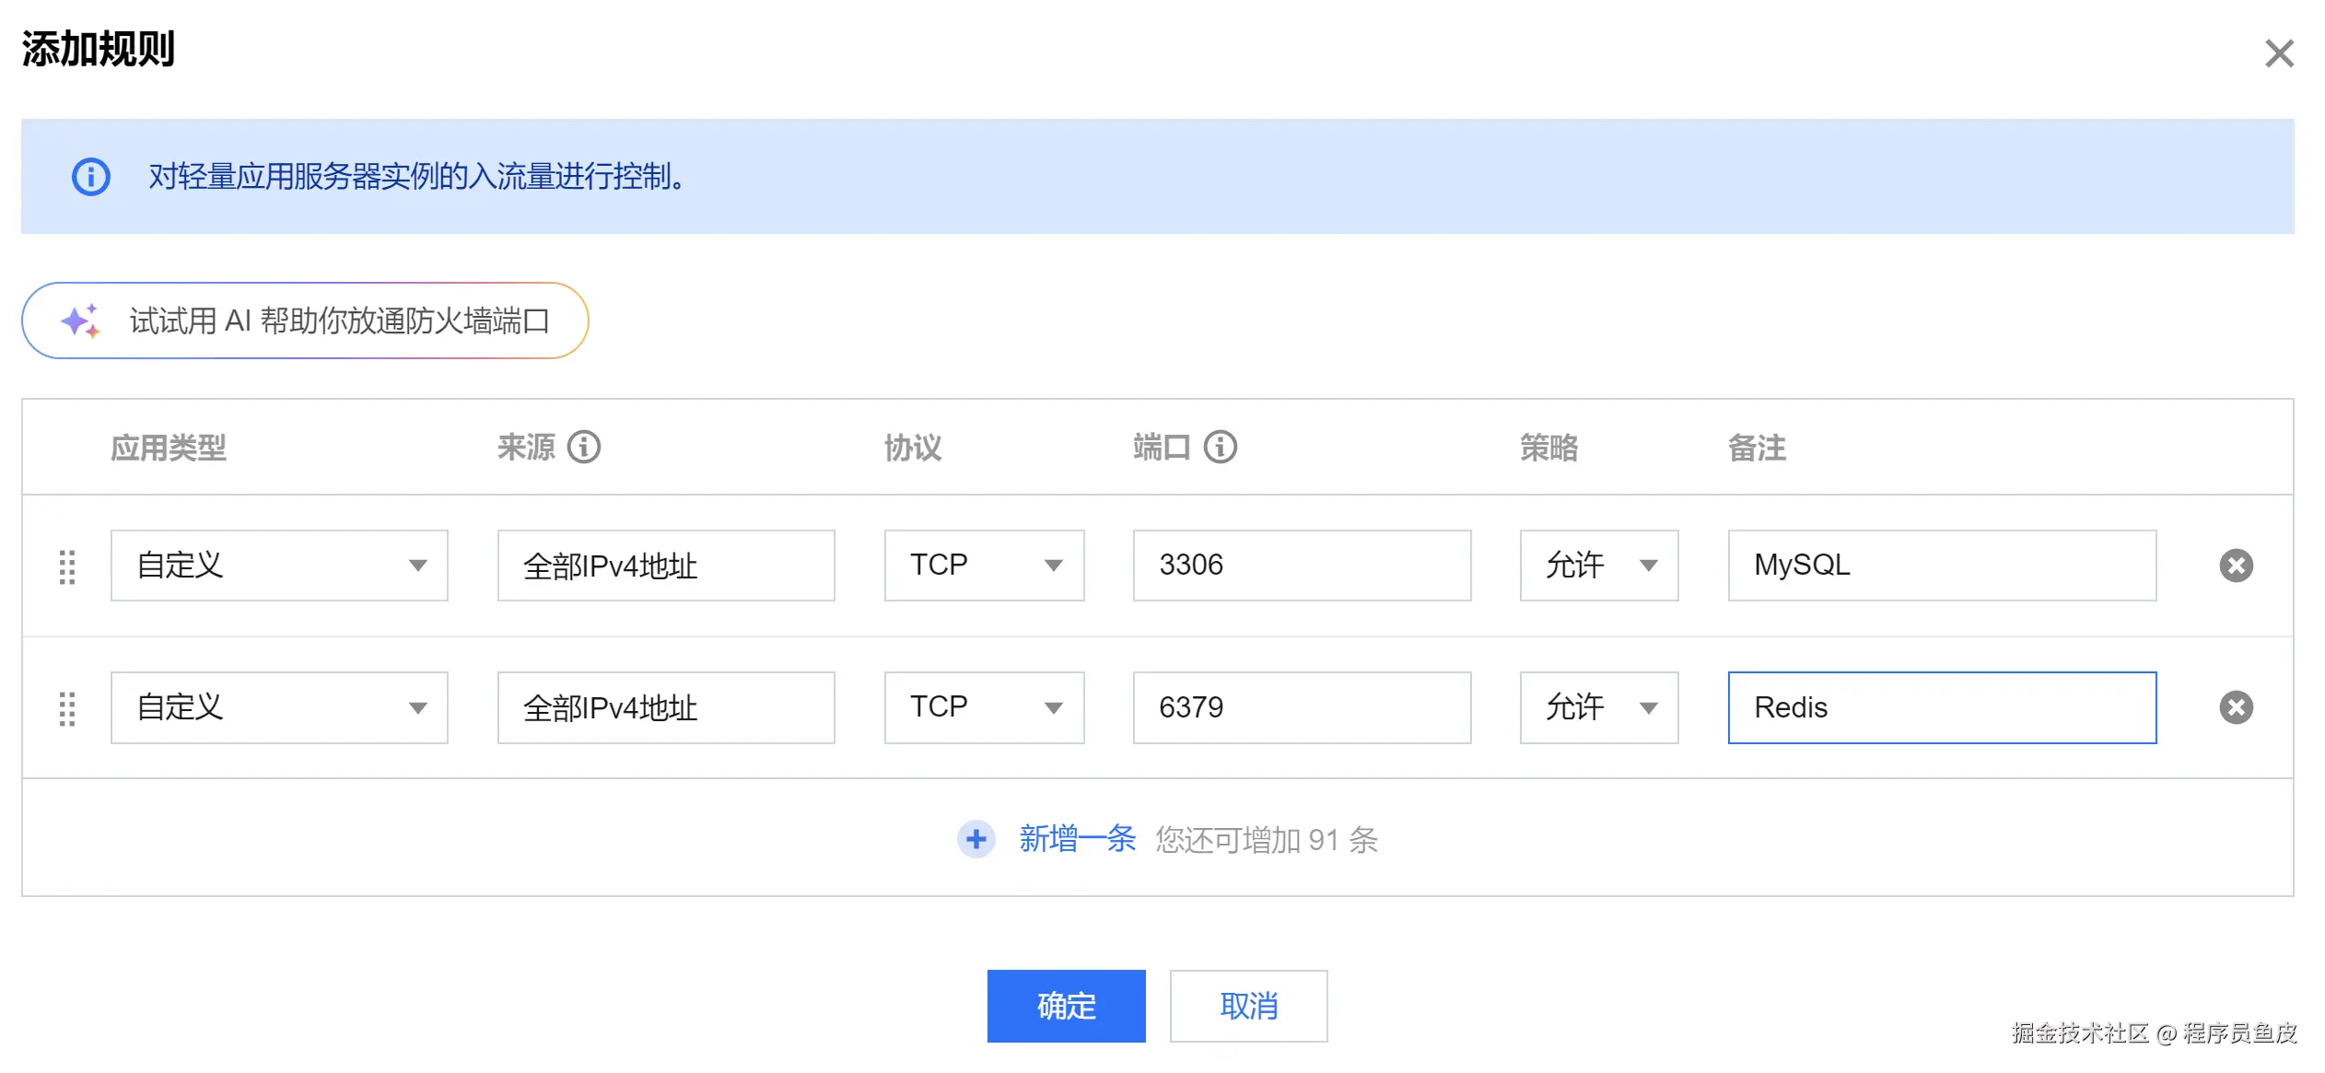Click the 来源 field in the Redis row

(x=665, y=707)
